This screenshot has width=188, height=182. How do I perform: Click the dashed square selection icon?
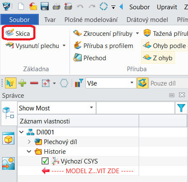46,83
